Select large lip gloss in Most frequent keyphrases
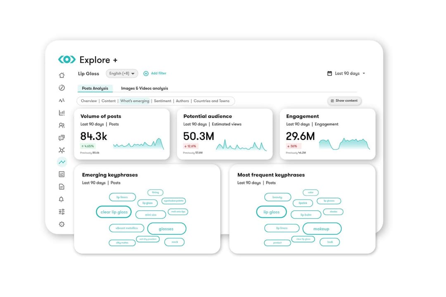Image resolution: width=446 pixels, height=297 pixels. pyautogui.click(x=271, y=212)
